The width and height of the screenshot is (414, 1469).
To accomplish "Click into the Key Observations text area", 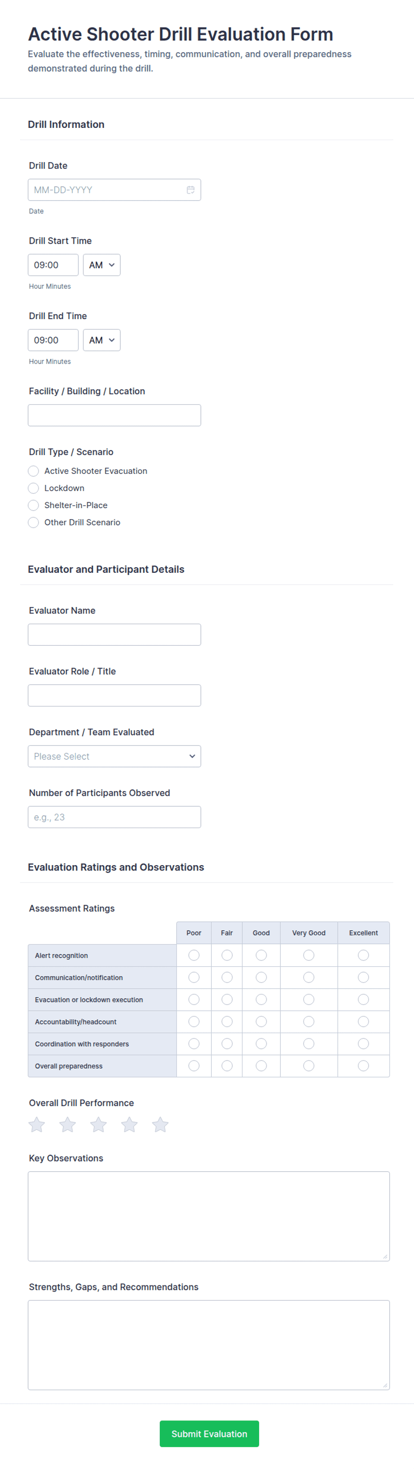I will point(208,1216).
